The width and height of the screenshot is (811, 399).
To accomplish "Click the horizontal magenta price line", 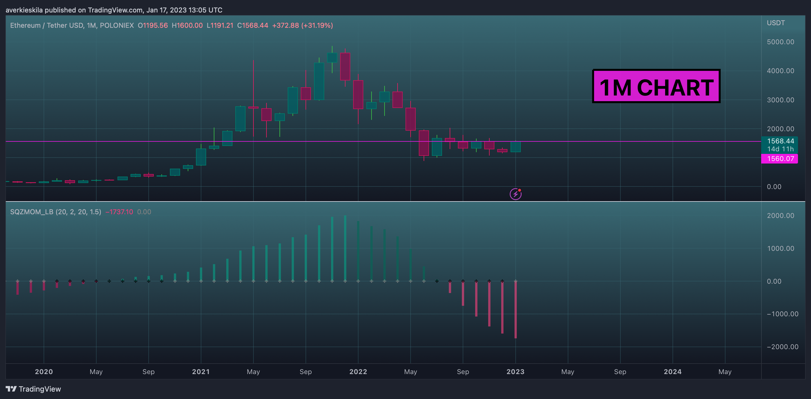I will 383,141.
